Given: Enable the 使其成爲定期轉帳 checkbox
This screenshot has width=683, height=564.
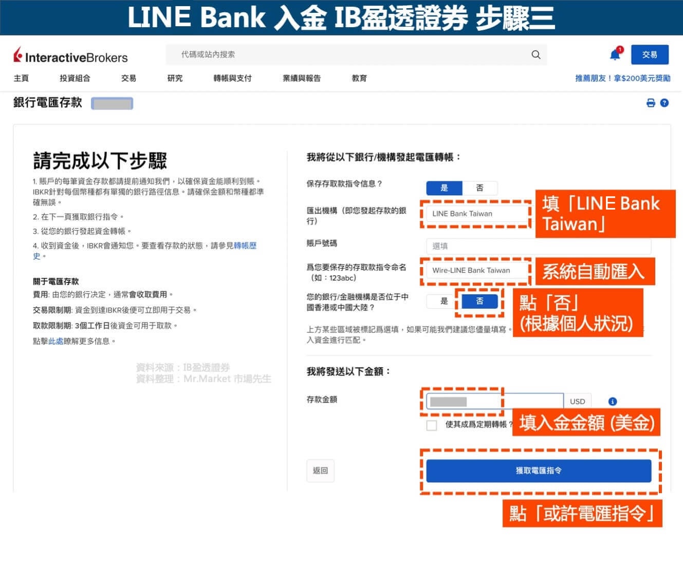Looking at the screenshot, I should [432, 425].
